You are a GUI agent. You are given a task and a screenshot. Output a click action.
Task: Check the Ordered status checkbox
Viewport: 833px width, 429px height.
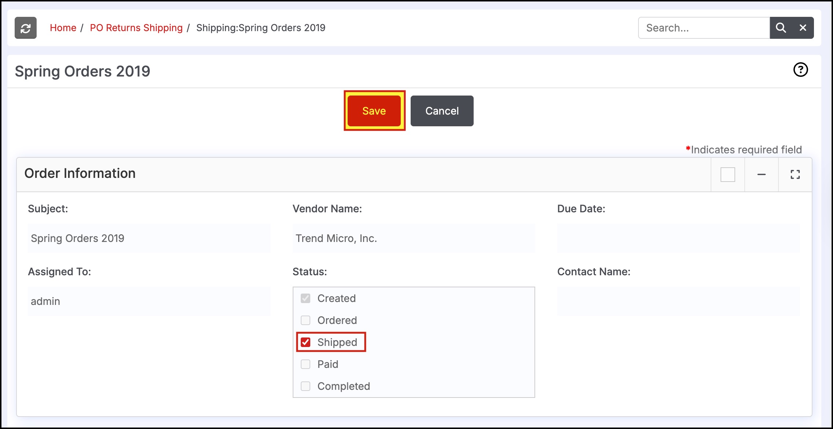306,320
